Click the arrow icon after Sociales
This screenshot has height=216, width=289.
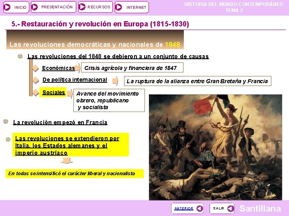70,93
